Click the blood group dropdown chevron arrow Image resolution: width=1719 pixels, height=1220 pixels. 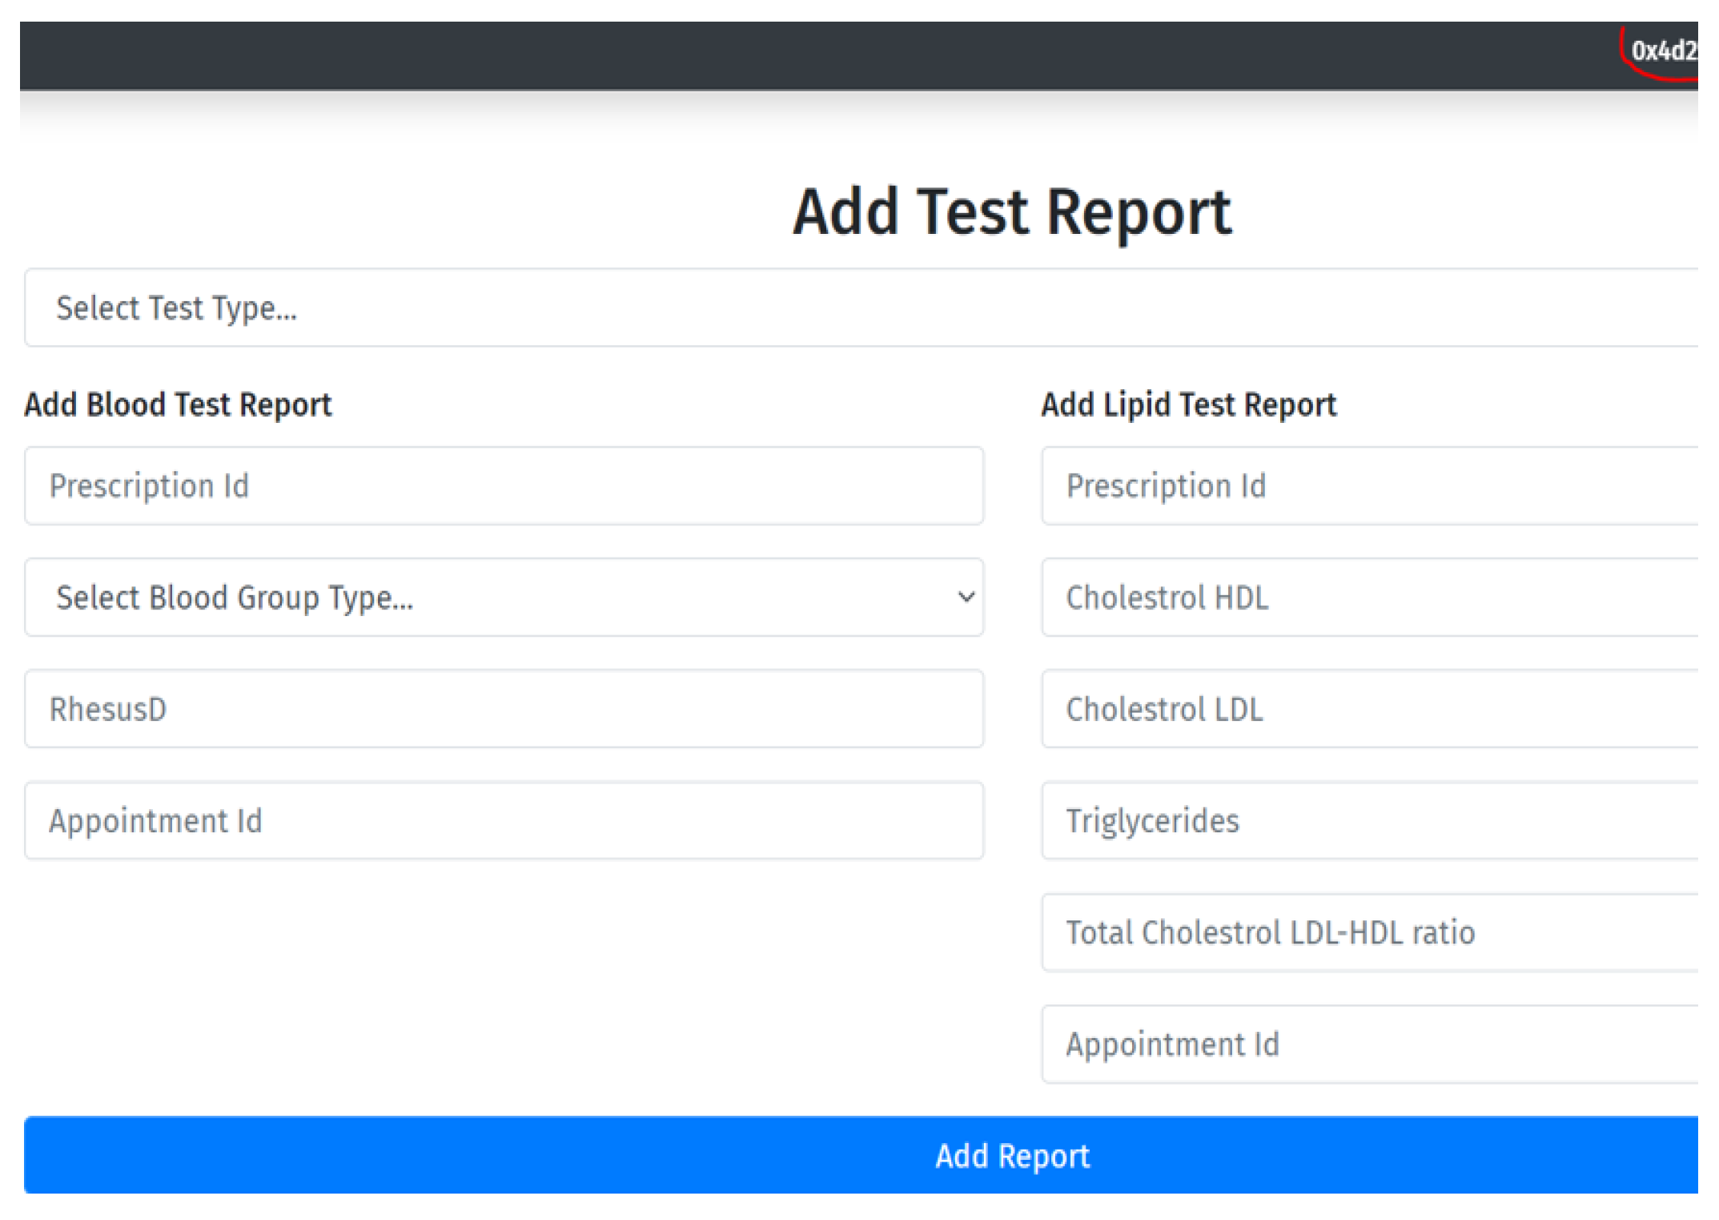(966, 597)
